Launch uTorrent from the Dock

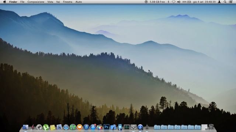tap(46, 127)
